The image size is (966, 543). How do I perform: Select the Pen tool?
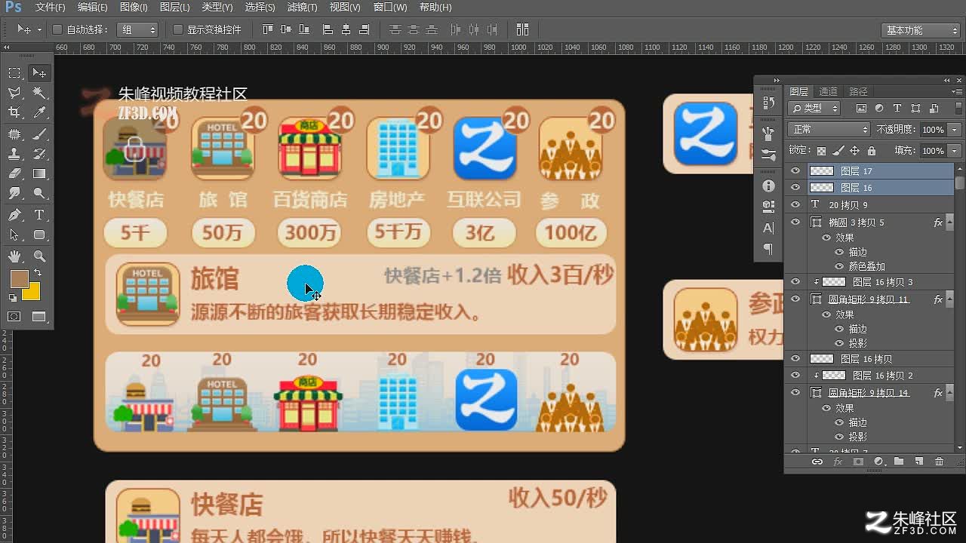click(14, 215)
